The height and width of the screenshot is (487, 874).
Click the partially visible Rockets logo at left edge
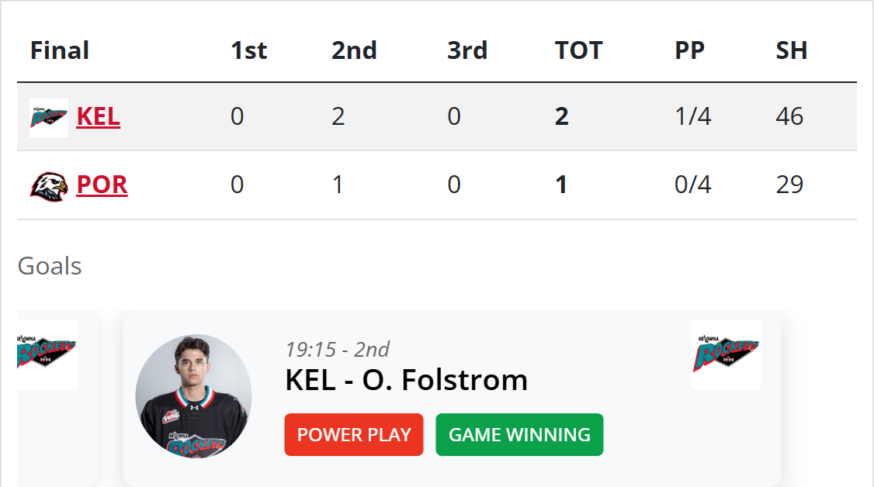pos(47,354)
